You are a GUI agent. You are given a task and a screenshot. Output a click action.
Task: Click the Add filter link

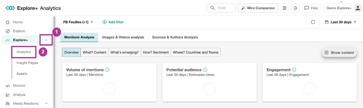(113, 22)
